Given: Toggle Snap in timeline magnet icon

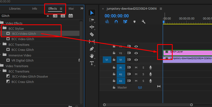Looking at the screenshot, I should (116, 22).
